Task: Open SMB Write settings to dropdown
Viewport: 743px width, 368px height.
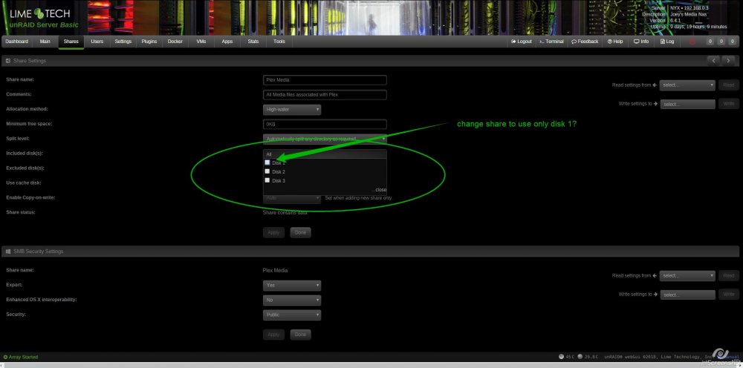Action: (x=687, y=295)
